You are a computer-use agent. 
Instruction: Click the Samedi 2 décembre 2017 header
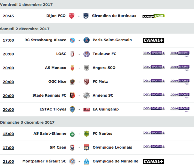point(25,29)
